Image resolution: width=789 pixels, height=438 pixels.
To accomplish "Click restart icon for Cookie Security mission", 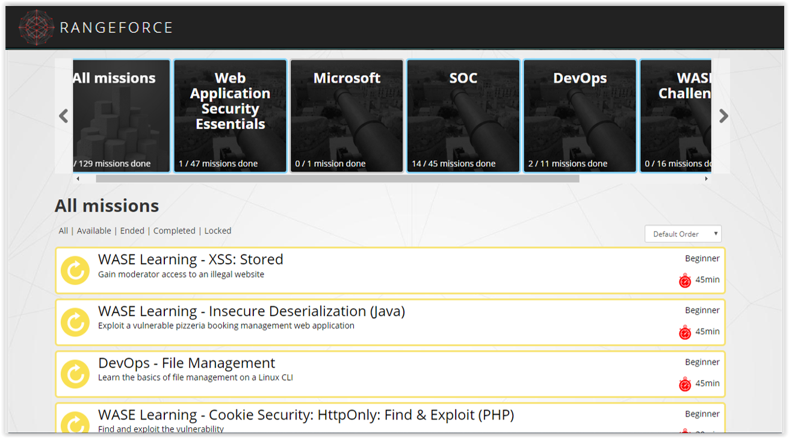I will point(75,423).
